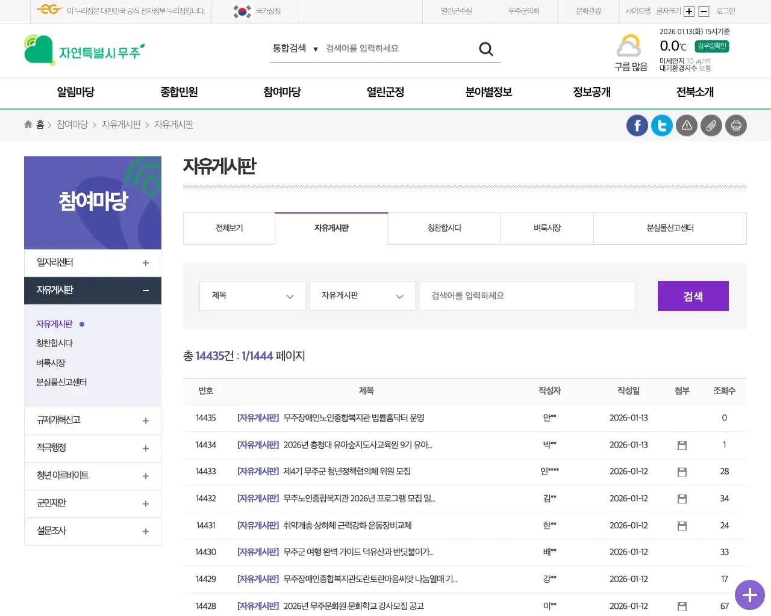The height and width of the screenshot is (616, 771).
Task: Share the page via the Facebook icon
Action: point(637,125)
